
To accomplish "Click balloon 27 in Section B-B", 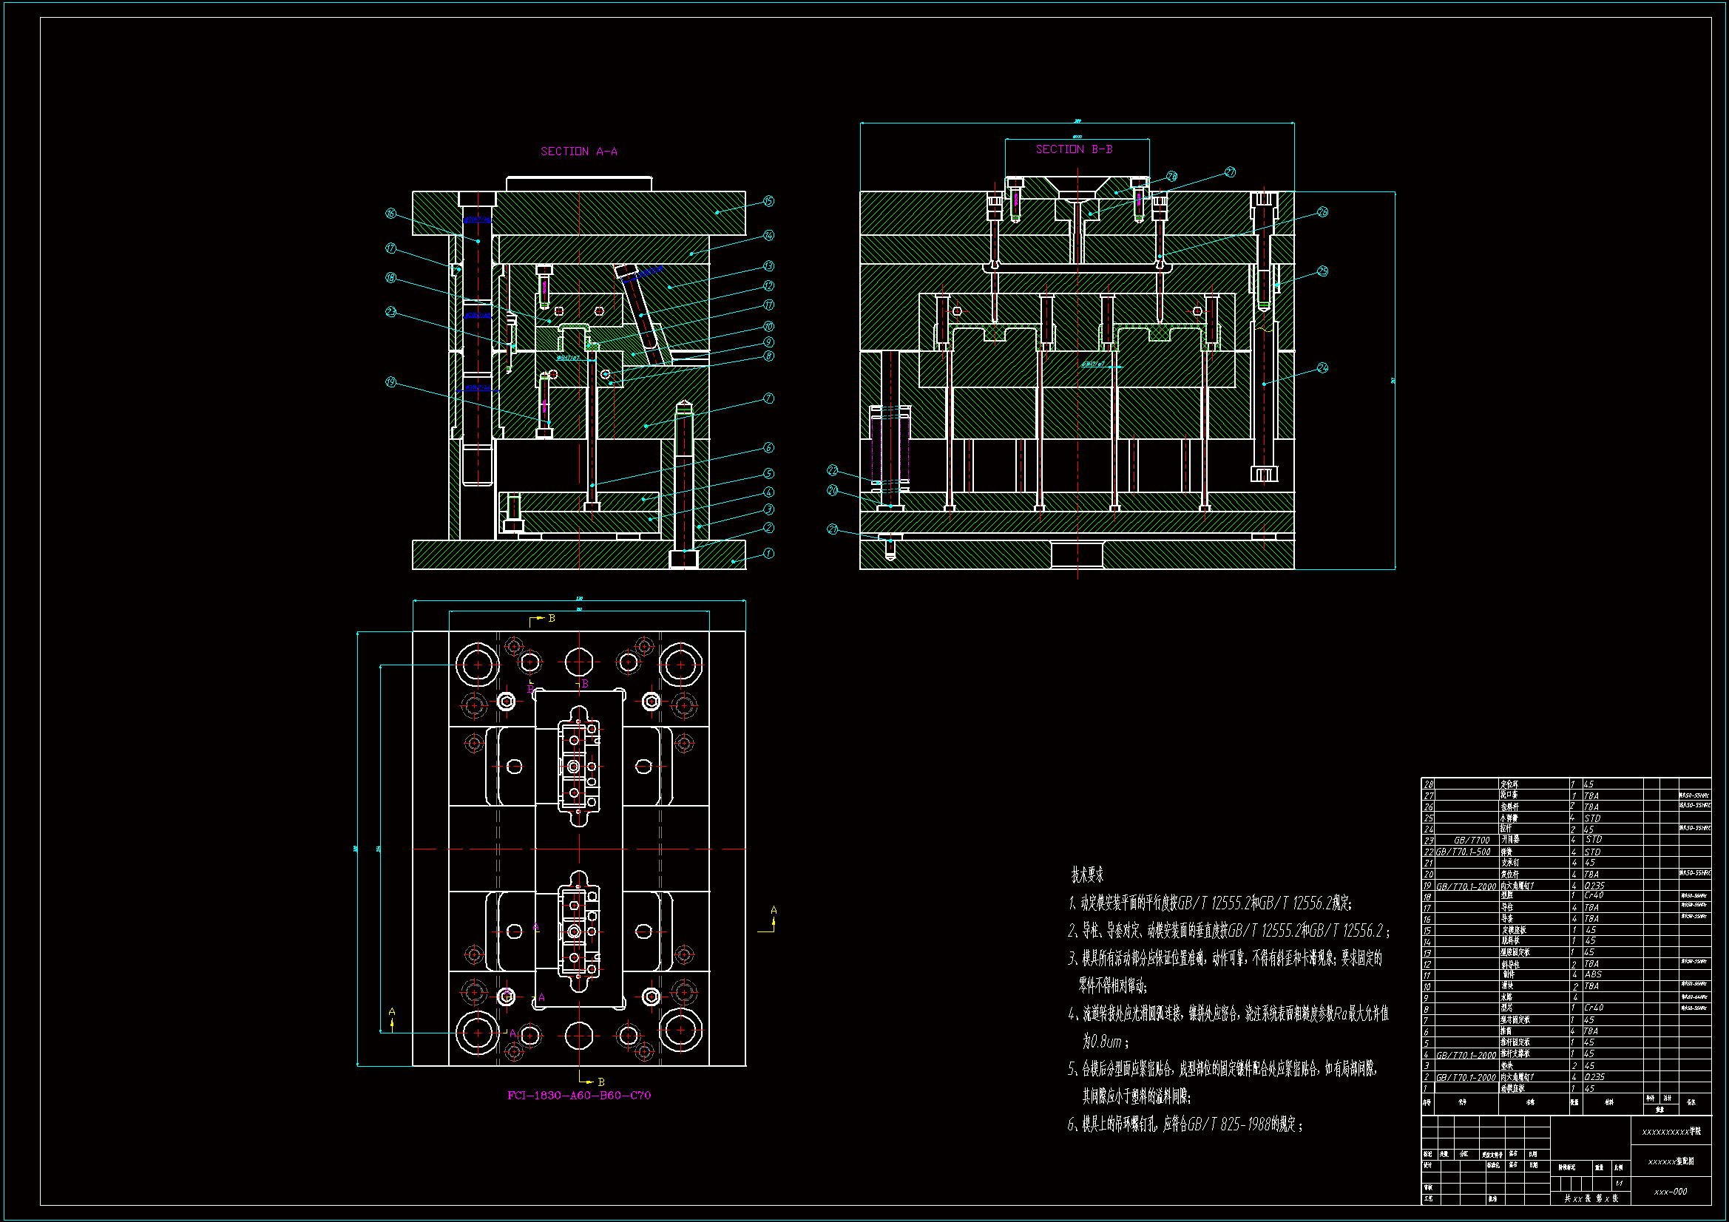I will (x=1230, y=172).
